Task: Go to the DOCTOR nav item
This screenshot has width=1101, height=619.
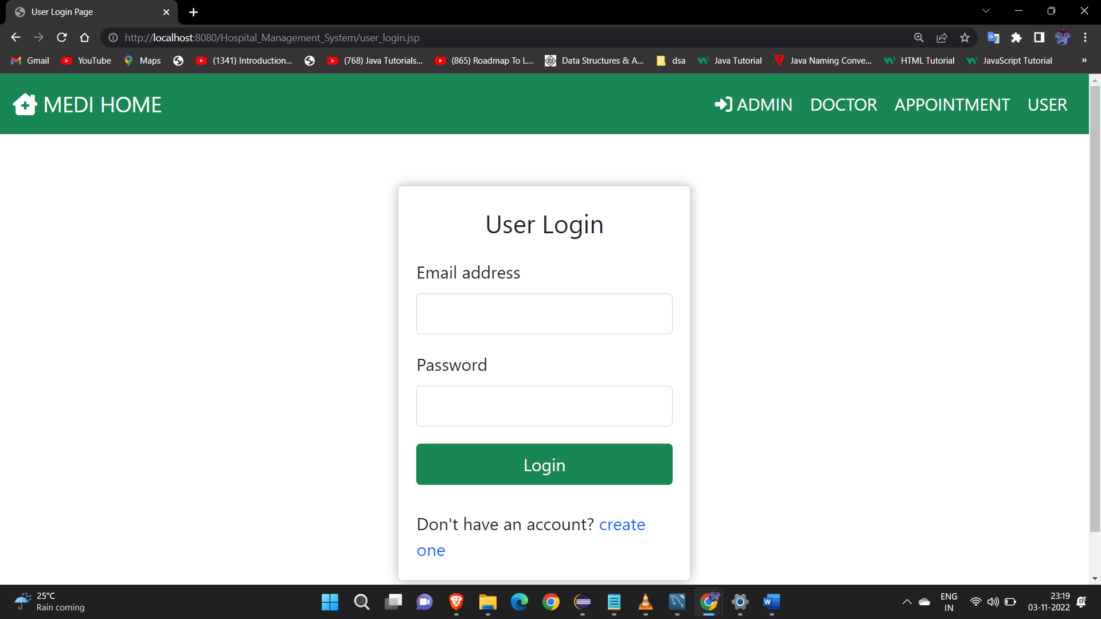Action: click(x=843, y=105)
